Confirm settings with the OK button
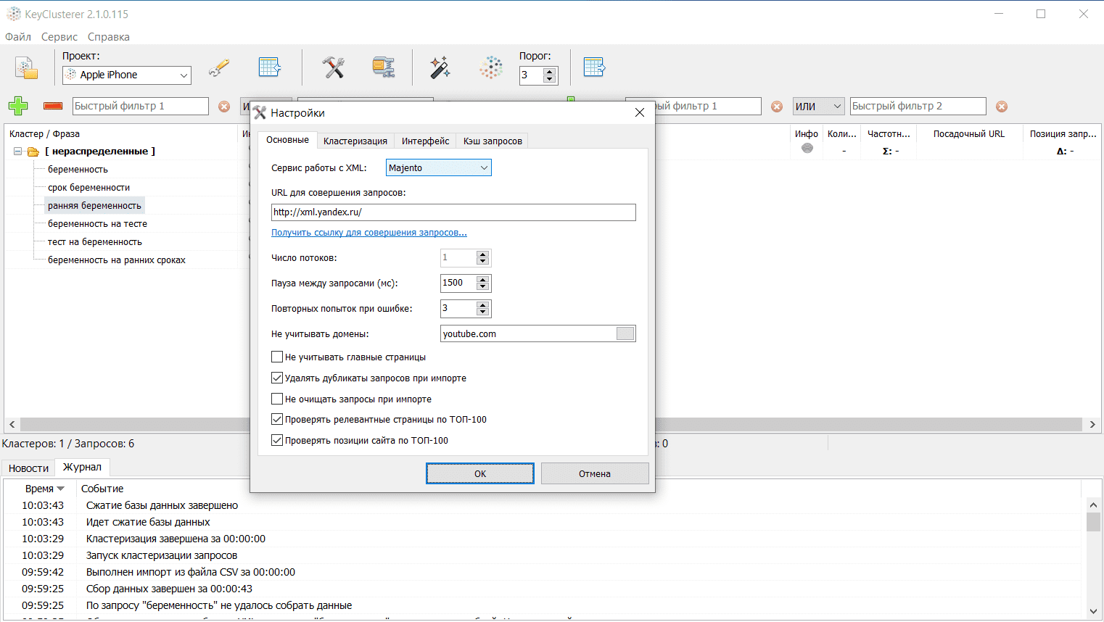1104x622 pixels. pos(480,473)
